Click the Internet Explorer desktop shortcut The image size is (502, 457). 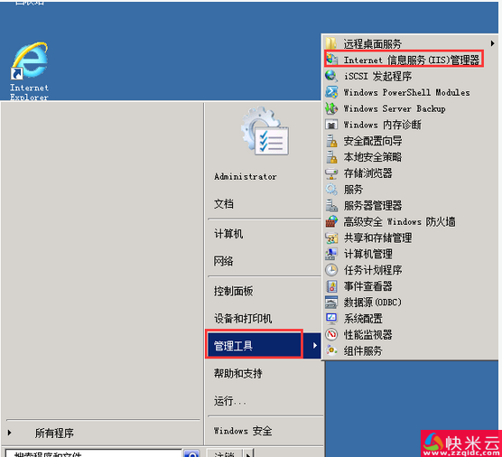[x=29, y=70]
